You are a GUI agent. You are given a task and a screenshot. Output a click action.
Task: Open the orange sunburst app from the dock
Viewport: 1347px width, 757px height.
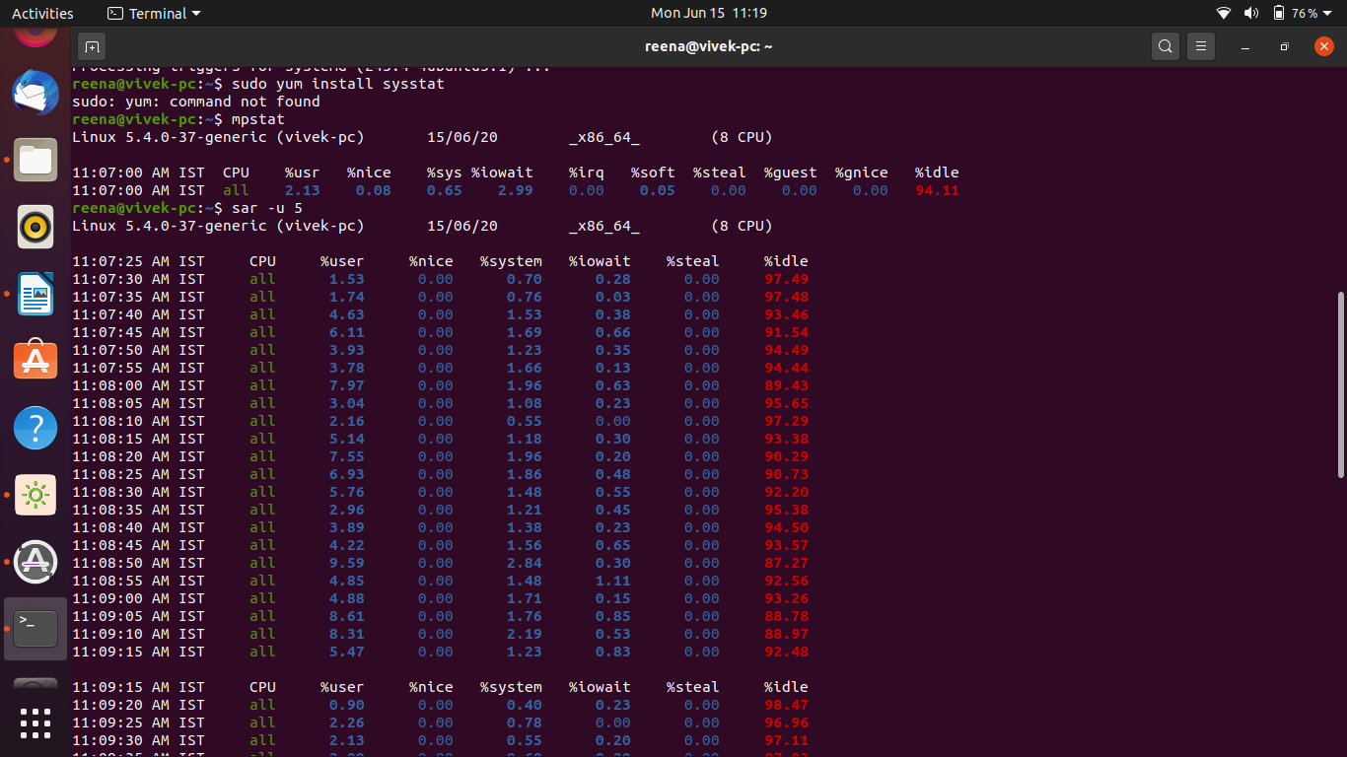[35, 495]
